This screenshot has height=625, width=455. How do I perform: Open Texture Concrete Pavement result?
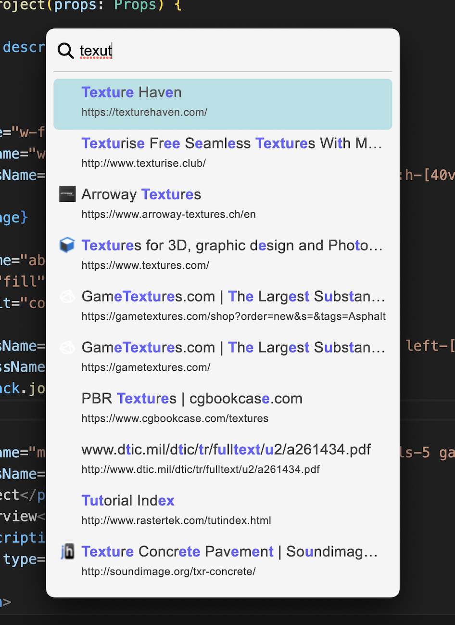point(229,552)
